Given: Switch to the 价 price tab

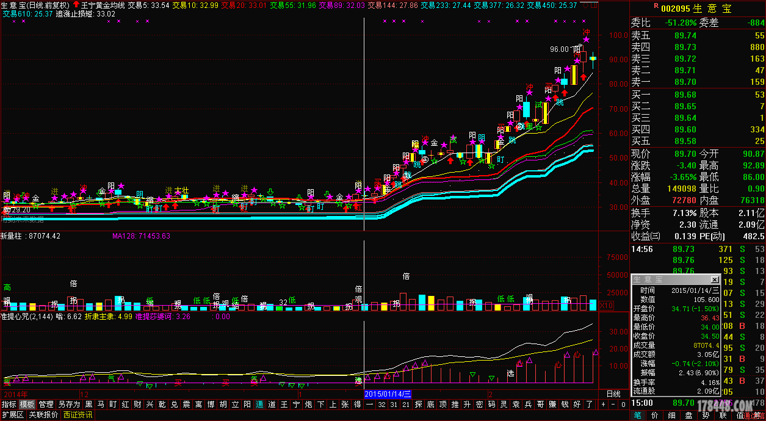Looking at the screenshot, I should click(x=655, y=415).
